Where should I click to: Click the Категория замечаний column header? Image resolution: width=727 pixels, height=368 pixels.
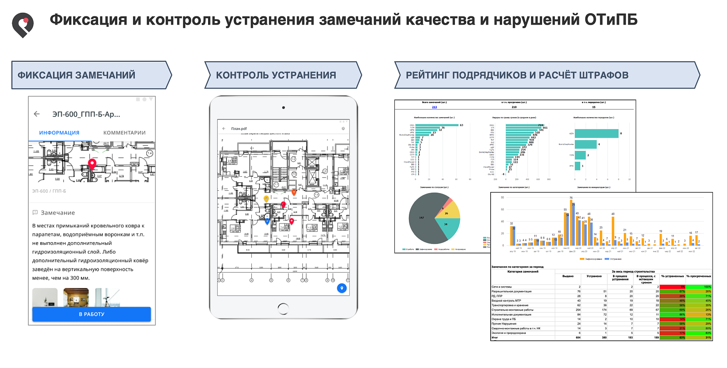pyautogui.click(x=523, y=272)
